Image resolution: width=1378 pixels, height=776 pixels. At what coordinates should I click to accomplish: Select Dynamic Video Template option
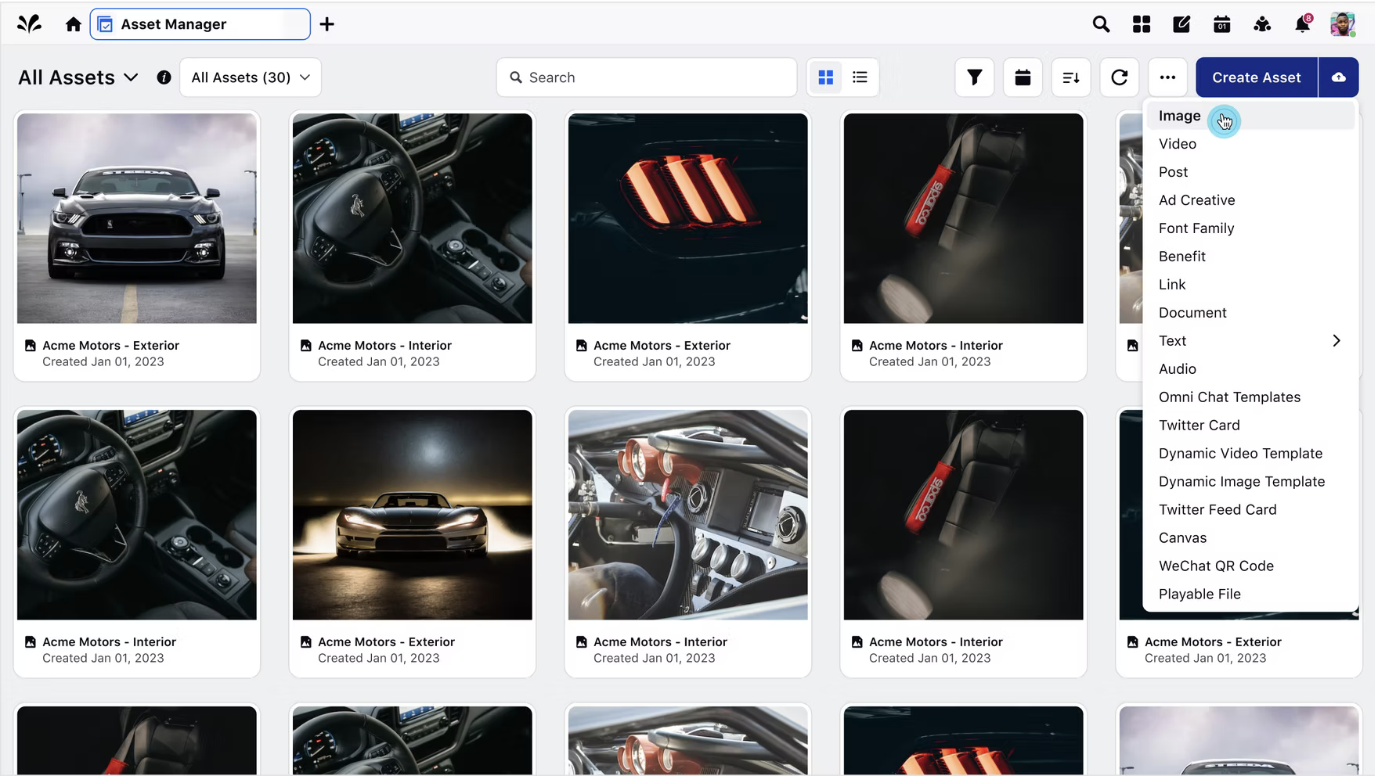click(x=1250, y=454)
